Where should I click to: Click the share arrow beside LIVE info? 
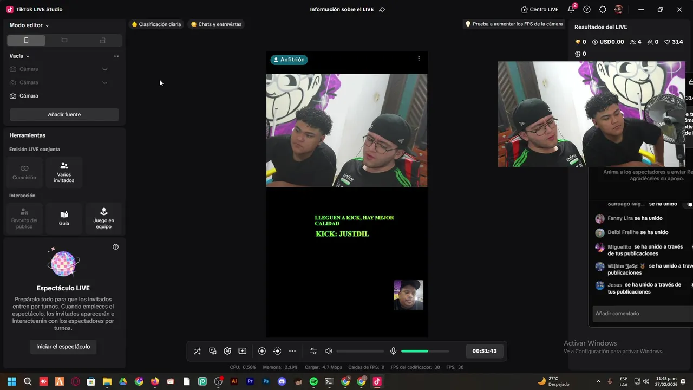382,10
